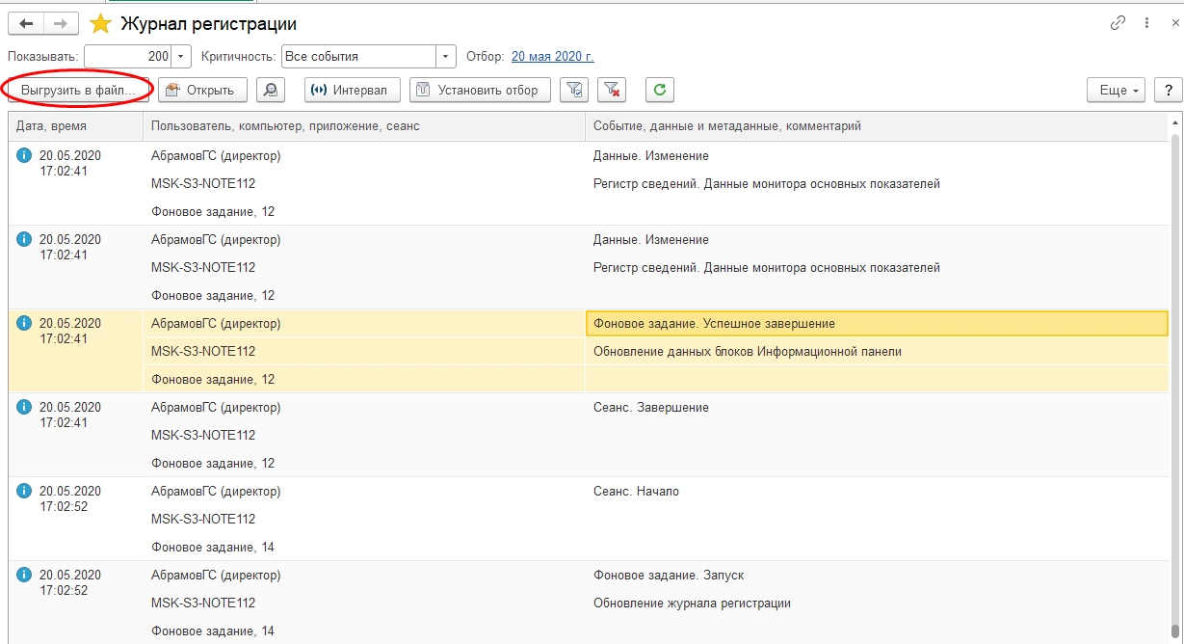Click the filter-by-current-value funnel icon

[x=574, y=90]
